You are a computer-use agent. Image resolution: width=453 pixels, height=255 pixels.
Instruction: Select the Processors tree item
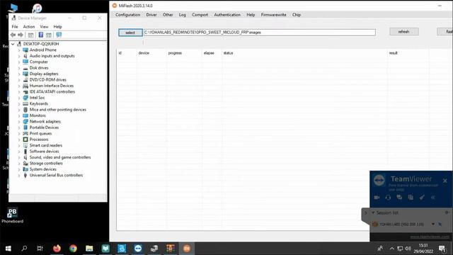39,140
